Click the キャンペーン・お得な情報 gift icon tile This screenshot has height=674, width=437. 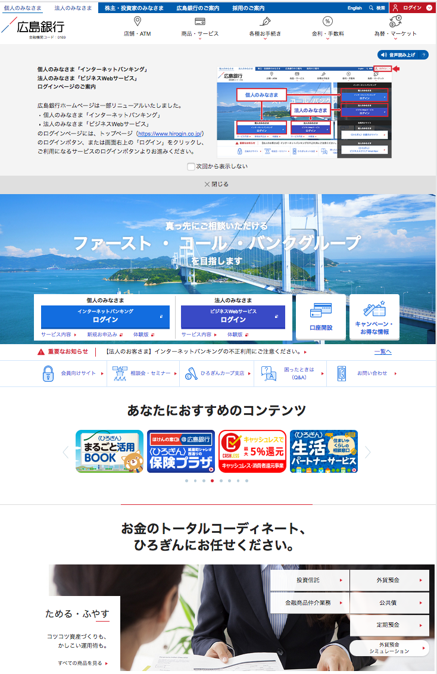(374, 317)
